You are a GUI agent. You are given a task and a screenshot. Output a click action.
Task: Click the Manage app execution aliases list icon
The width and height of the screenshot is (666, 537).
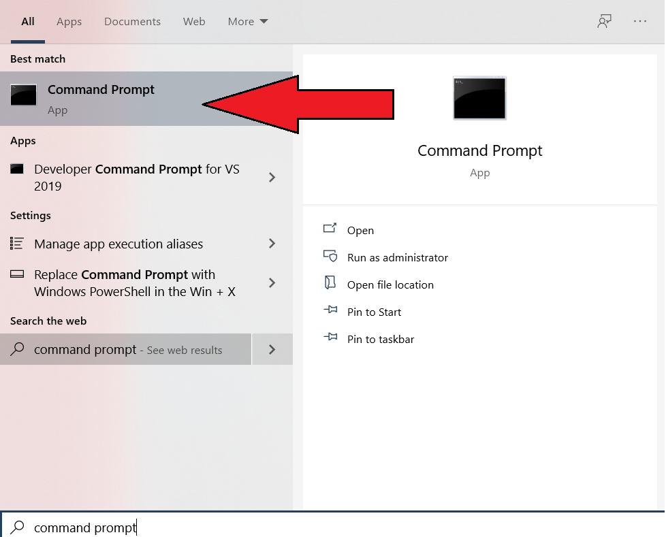pos(16,243)
